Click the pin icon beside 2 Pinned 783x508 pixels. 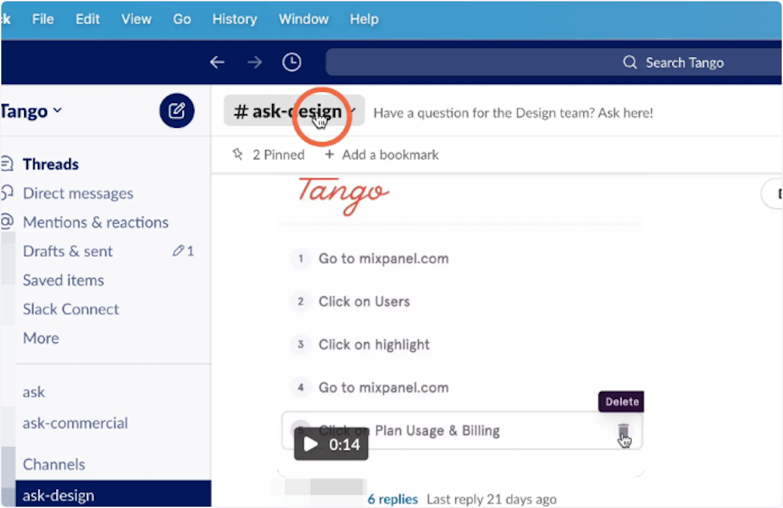238,155
